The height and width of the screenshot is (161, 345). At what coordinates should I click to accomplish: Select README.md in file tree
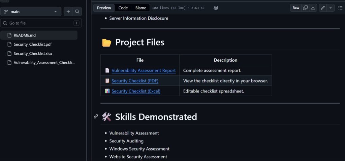pyautogui.click(x=39, y=35)
